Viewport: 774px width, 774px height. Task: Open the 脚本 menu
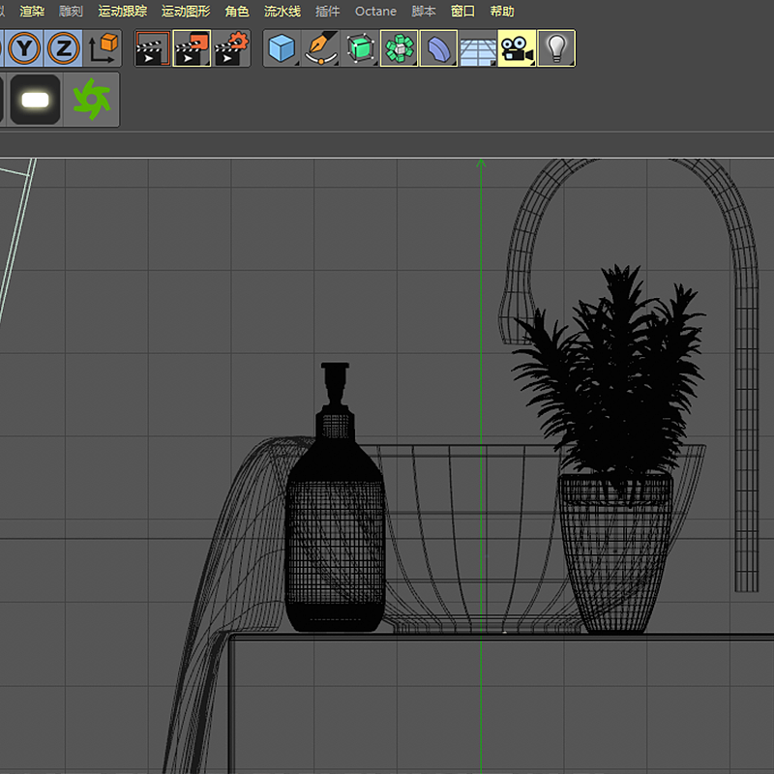[424, 11]
